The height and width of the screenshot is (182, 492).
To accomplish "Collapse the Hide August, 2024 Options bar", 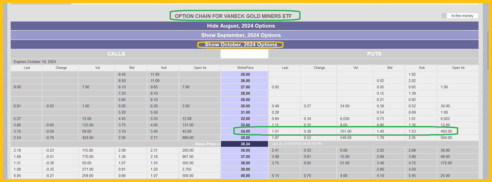I will click(241, 26).
